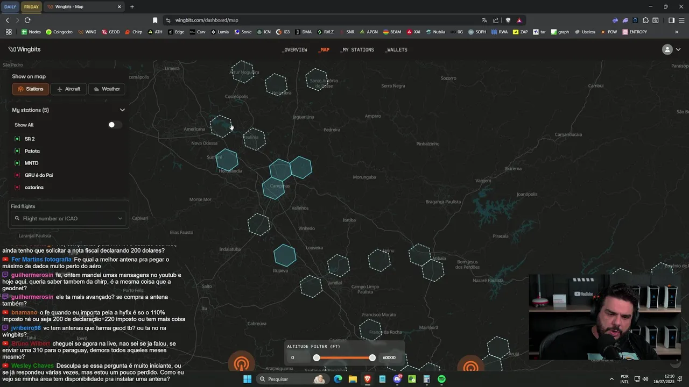Toggle MNTD station indicator
689x387 pixels.
[17, 163]
